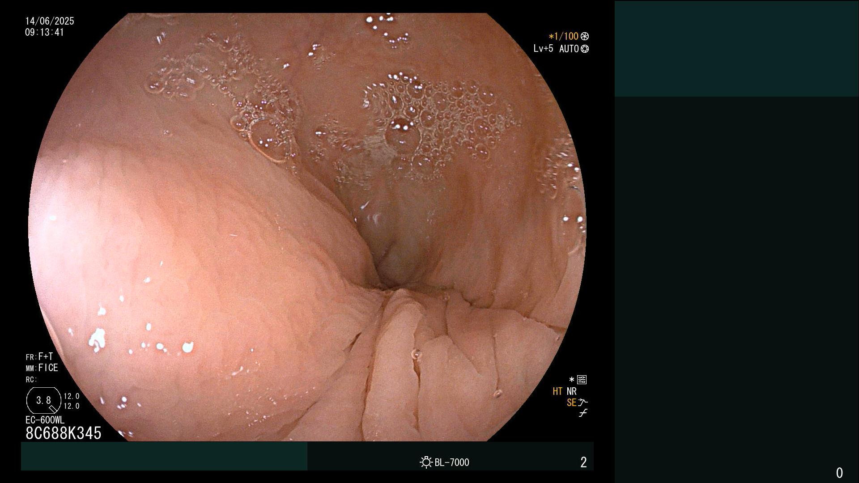The image size is (859, 483).
Task: Click the endoscopic image view
Action: (307, 227)
